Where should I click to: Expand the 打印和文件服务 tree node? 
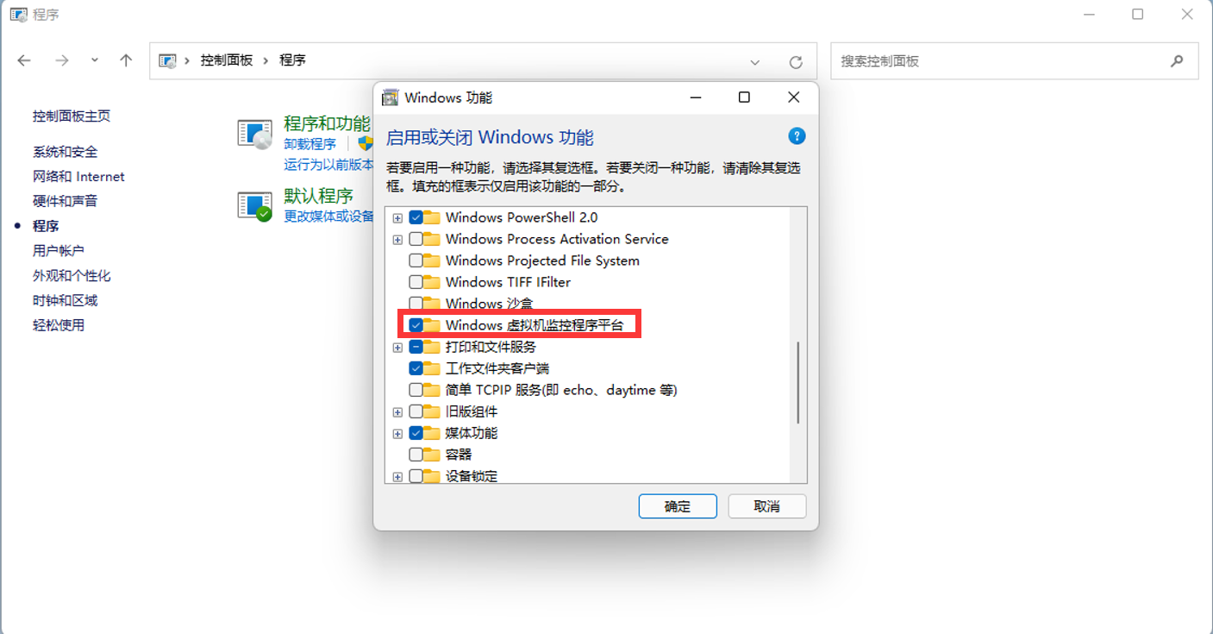pos(397,347)
